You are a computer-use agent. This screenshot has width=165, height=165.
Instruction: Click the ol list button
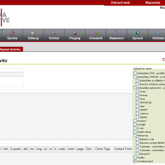click(50, 149)
